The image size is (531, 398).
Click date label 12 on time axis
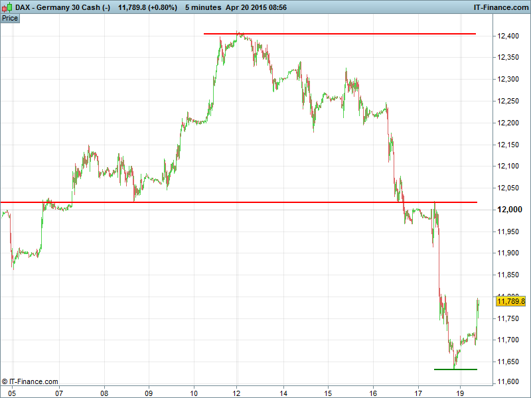pyautogui.click(x=238, y=392)
